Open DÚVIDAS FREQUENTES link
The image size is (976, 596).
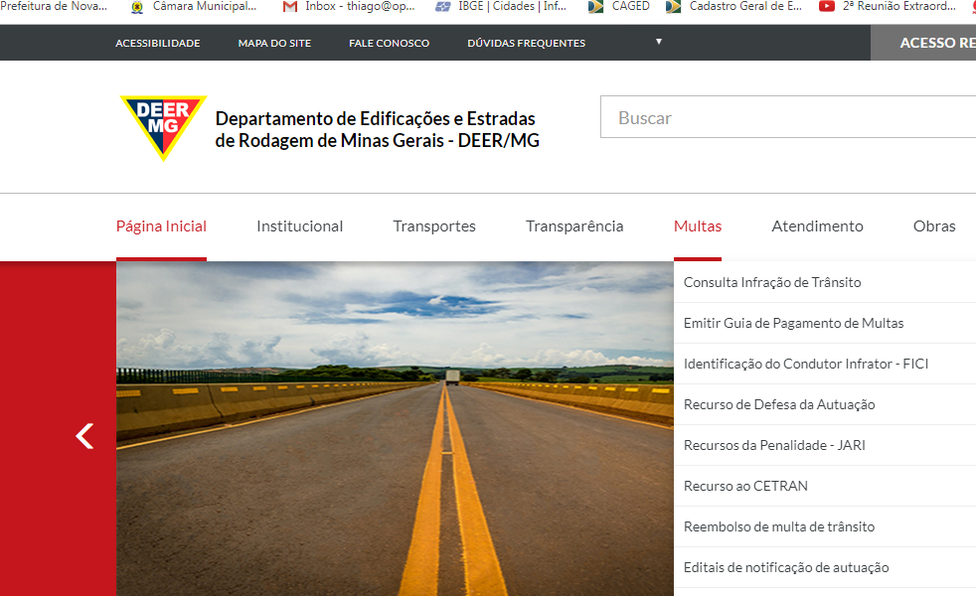526,43
